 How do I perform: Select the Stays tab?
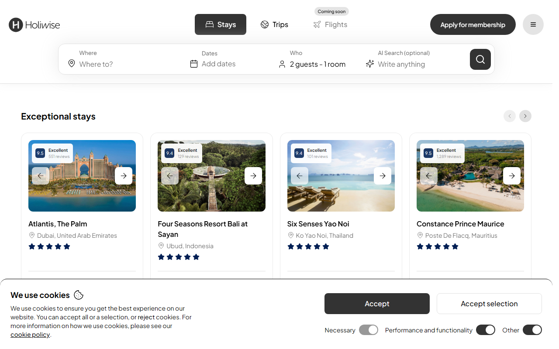[221, 24]
